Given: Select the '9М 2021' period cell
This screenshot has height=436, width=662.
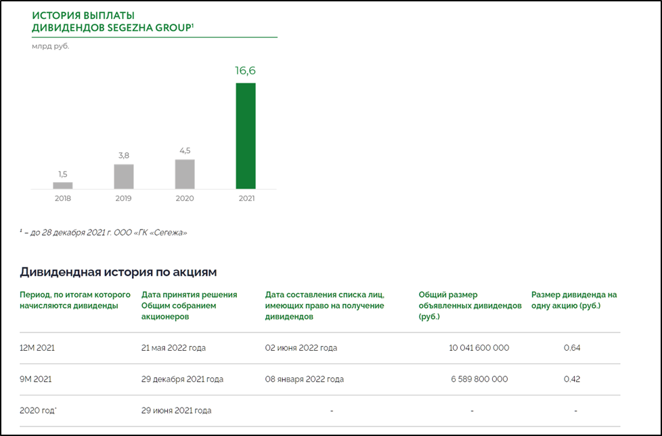Looking at the screenshot, I should click(x=35, y=379).
